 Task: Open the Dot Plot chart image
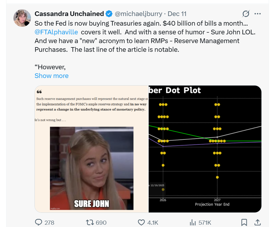(x=205, y=149)
